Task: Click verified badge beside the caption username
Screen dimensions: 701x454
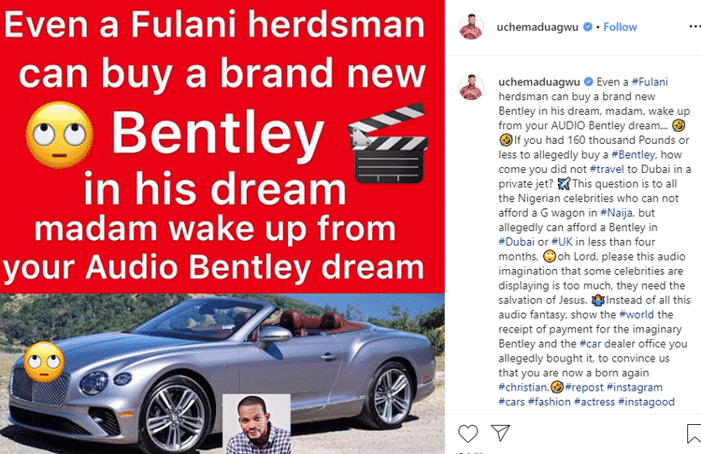Action: coord(589,82)
